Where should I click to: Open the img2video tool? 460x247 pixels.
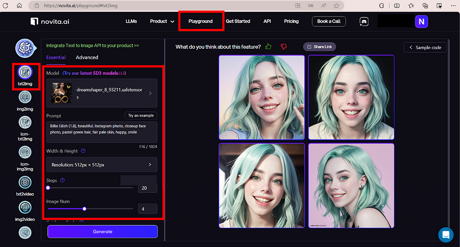tap(25, 208)
